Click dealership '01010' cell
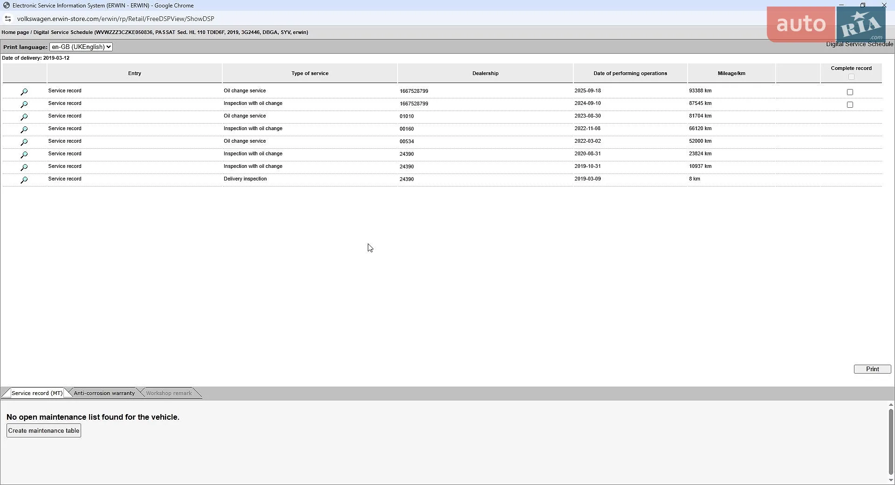Screen dimensions: 895x485 pos(406,116)
